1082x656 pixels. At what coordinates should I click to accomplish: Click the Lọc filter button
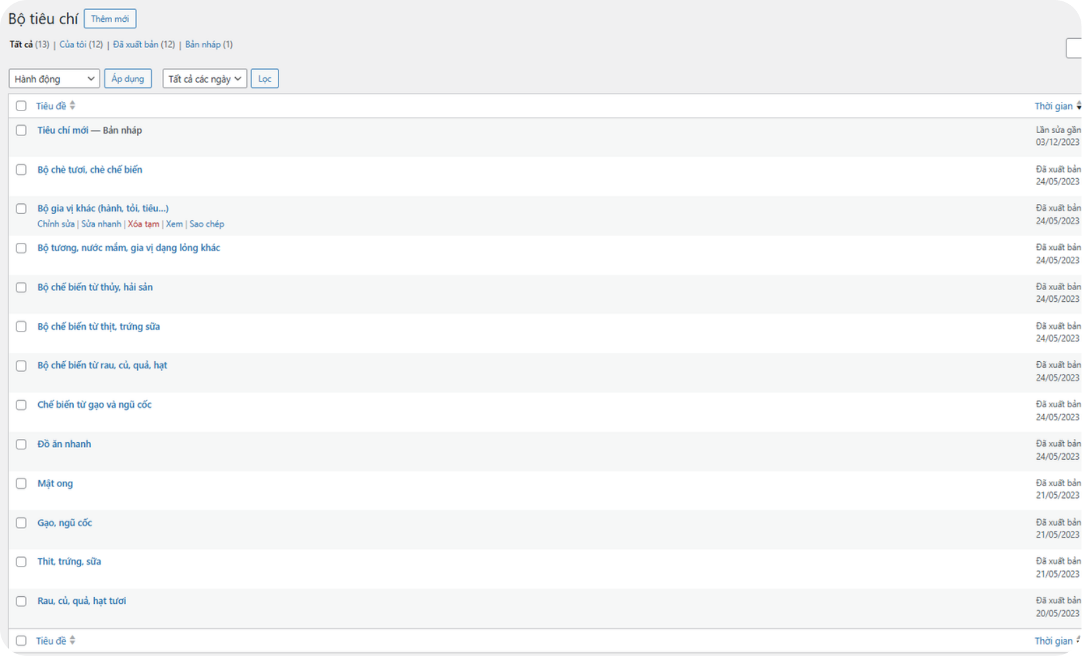265,79
